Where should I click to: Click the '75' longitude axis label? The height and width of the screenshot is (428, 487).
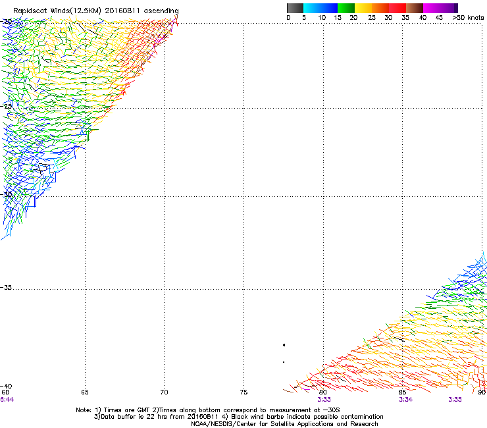244,392
